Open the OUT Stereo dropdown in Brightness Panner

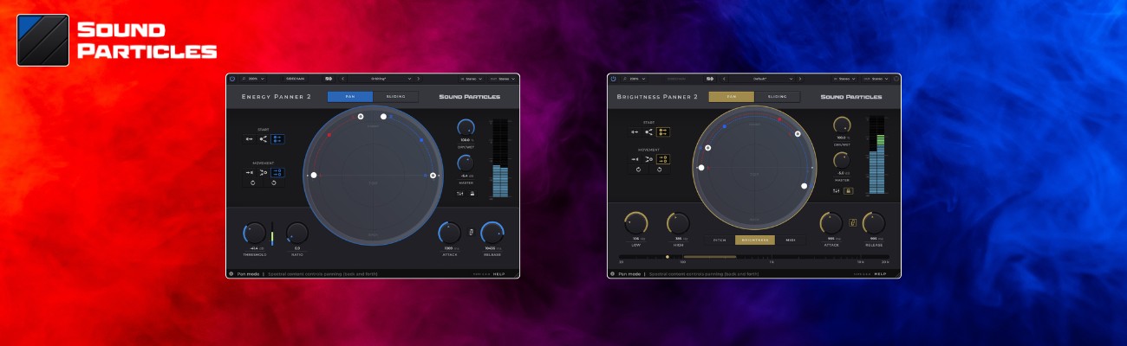click(x=875, y=79)
